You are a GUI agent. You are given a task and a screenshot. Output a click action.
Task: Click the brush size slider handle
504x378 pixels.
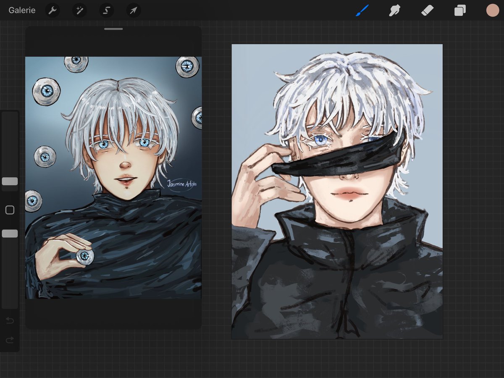point(10,181)
